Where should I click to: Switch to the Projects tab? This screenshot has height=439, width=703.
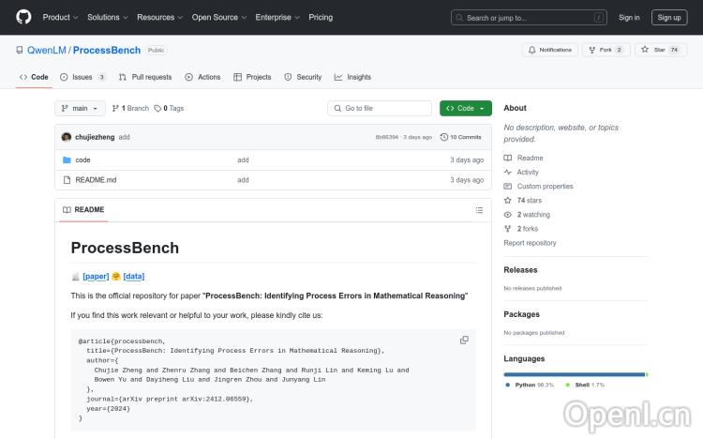pos(252,77)
